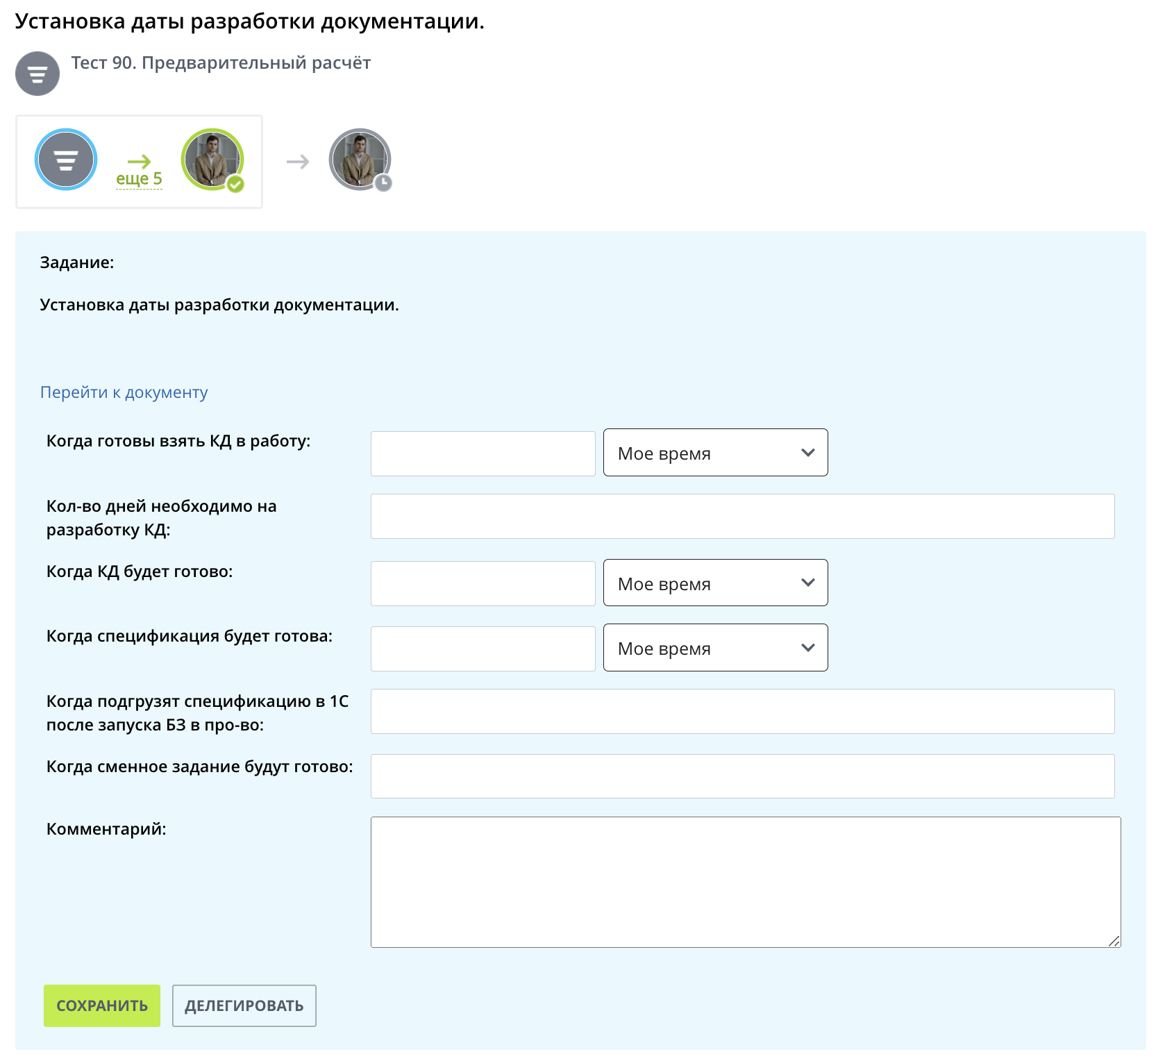Click the gray clock status badge
The image size is (1165, 1061).
tap(383, 183)
